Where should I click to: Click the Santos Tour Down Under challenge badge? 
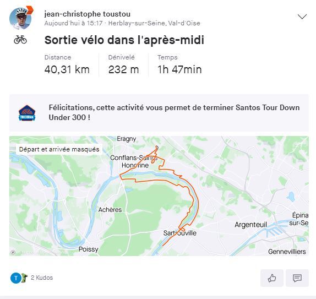coord(27,113)
